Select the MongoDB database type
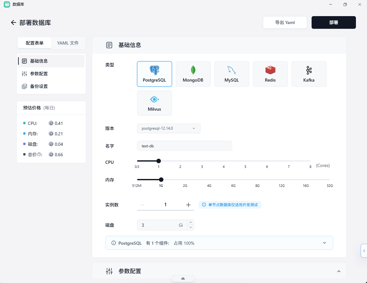 pyautogui.click(x=193, y=74)
